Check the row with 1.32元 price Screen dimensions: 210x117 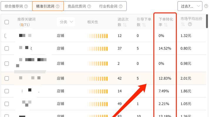point(6,36)
